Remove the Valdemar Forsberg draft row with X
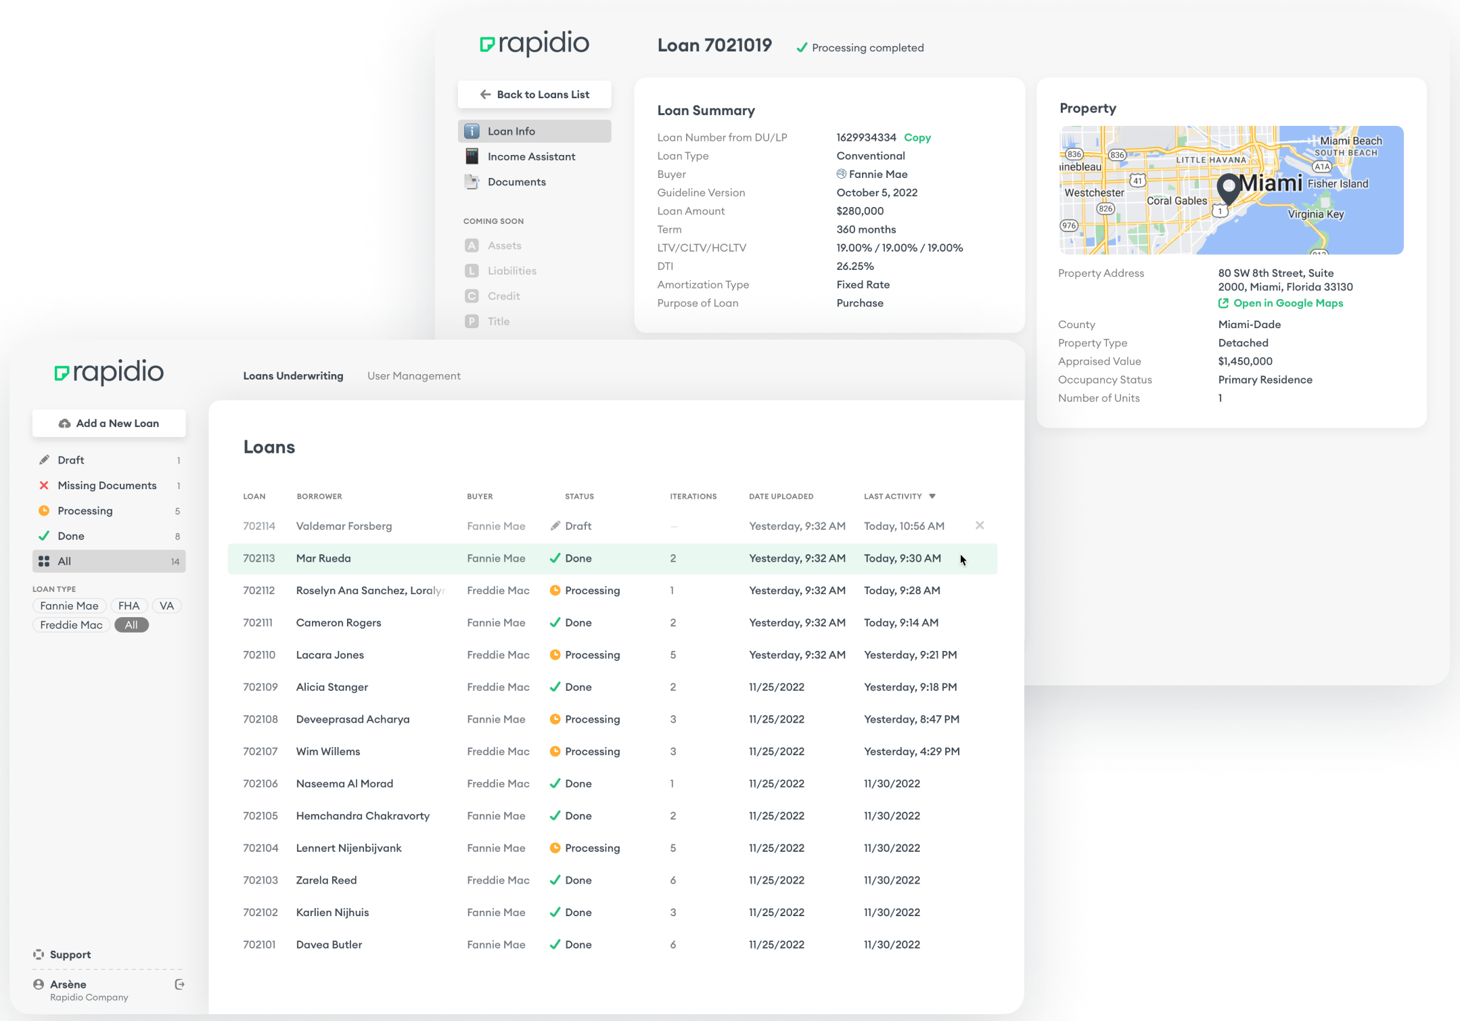Image resolution: width=1460 pixels, height=1021 pixels. click(x=980, y=526)
